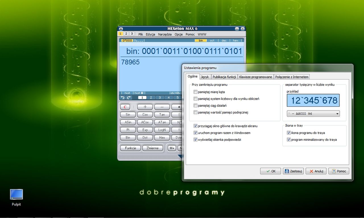Select history page 5 tab
The height and width of the screenshot is (218, 364).
tap(178, 98)
